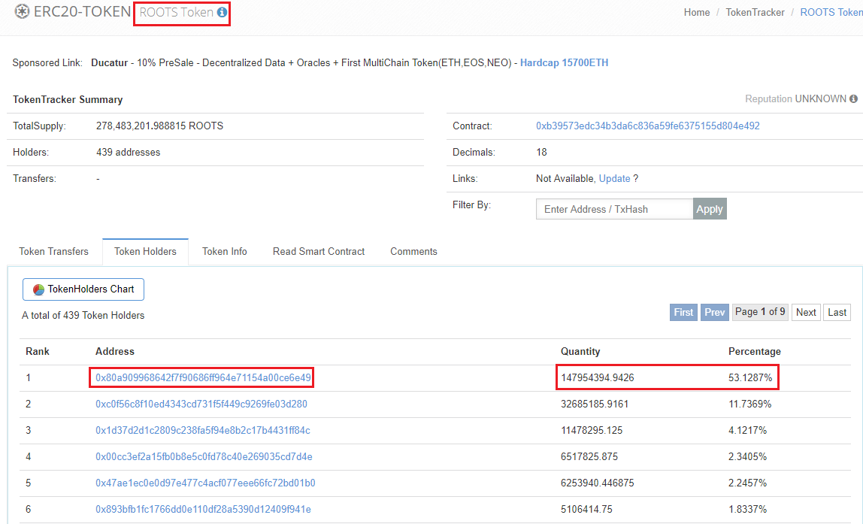
Task: Open rank 3 holder address 0x1d37d2d1
Action: pyautogui.click(x=203, y=431)
